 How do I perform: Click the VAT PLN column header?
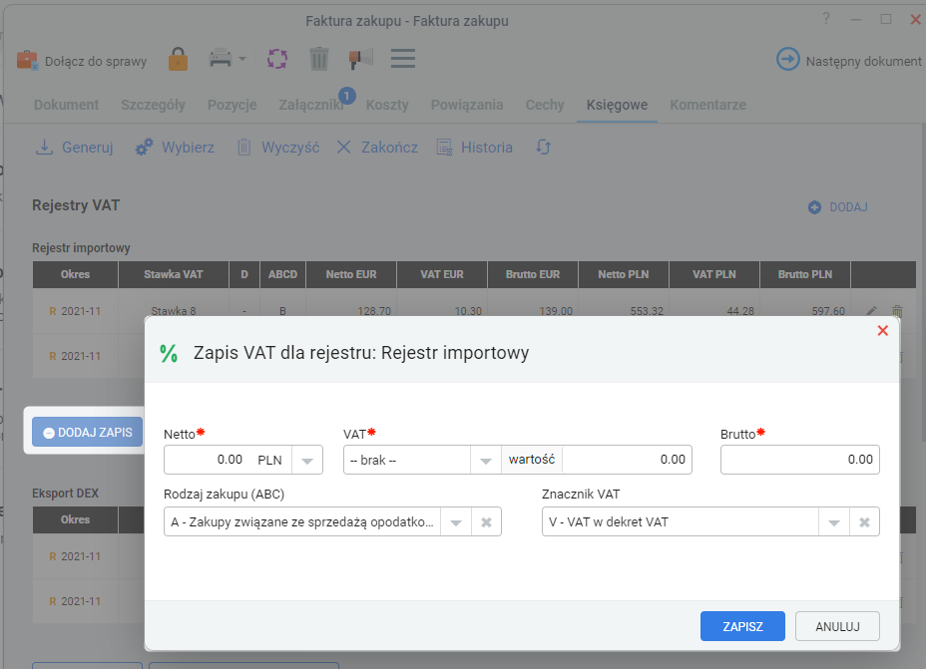click(714, 274)
